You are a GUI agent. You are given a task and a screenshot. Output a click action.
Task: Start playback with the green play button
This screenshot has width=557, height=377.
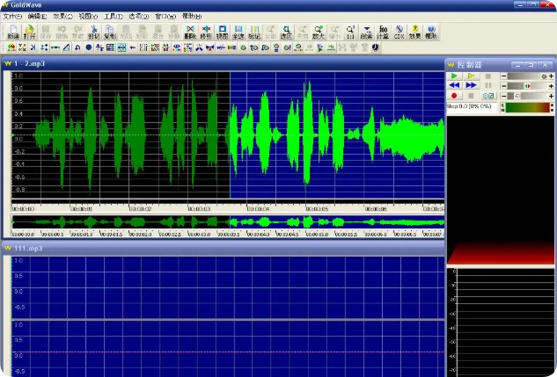point(454,76)
